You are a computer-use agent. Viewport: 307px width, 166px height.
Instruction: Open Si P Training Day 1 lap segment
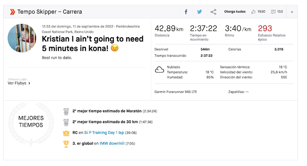104,133
